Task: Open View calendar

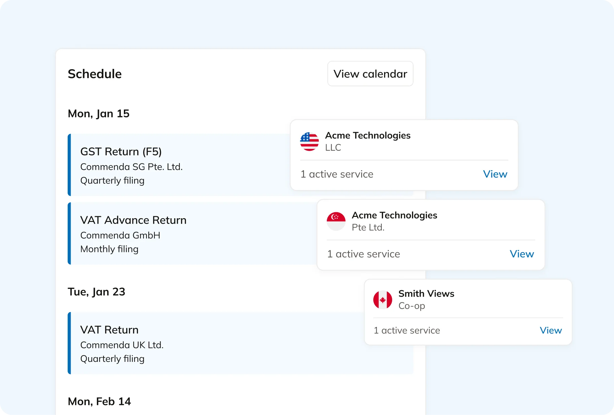Action: (370, 74)
